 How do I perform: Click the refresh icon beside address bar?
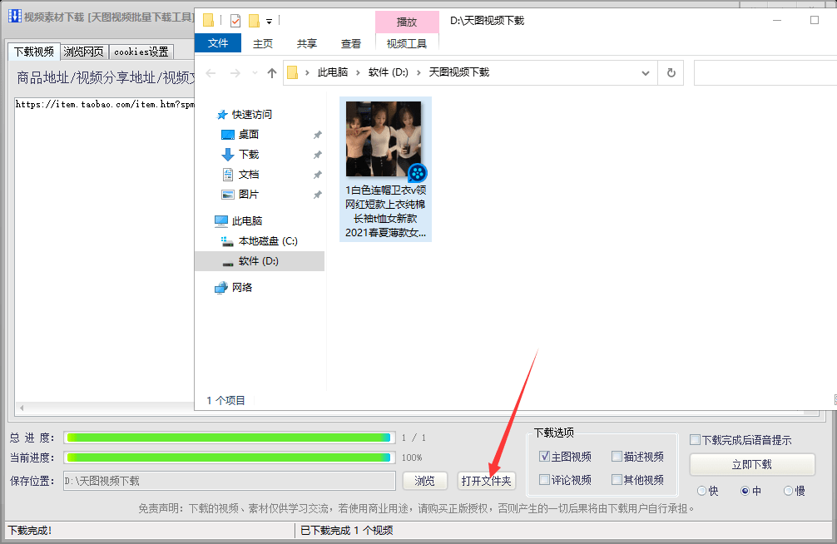(671, 73)
